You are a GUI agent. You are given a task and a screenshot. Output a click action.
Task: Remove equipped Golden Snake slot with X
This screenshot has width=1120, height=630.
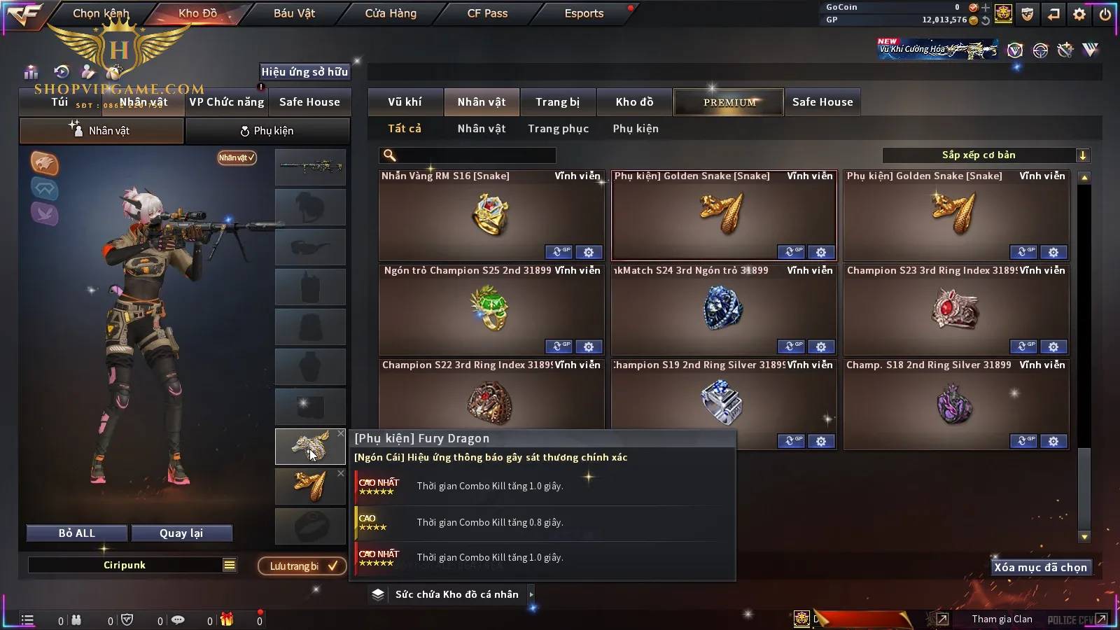(341, 474)
